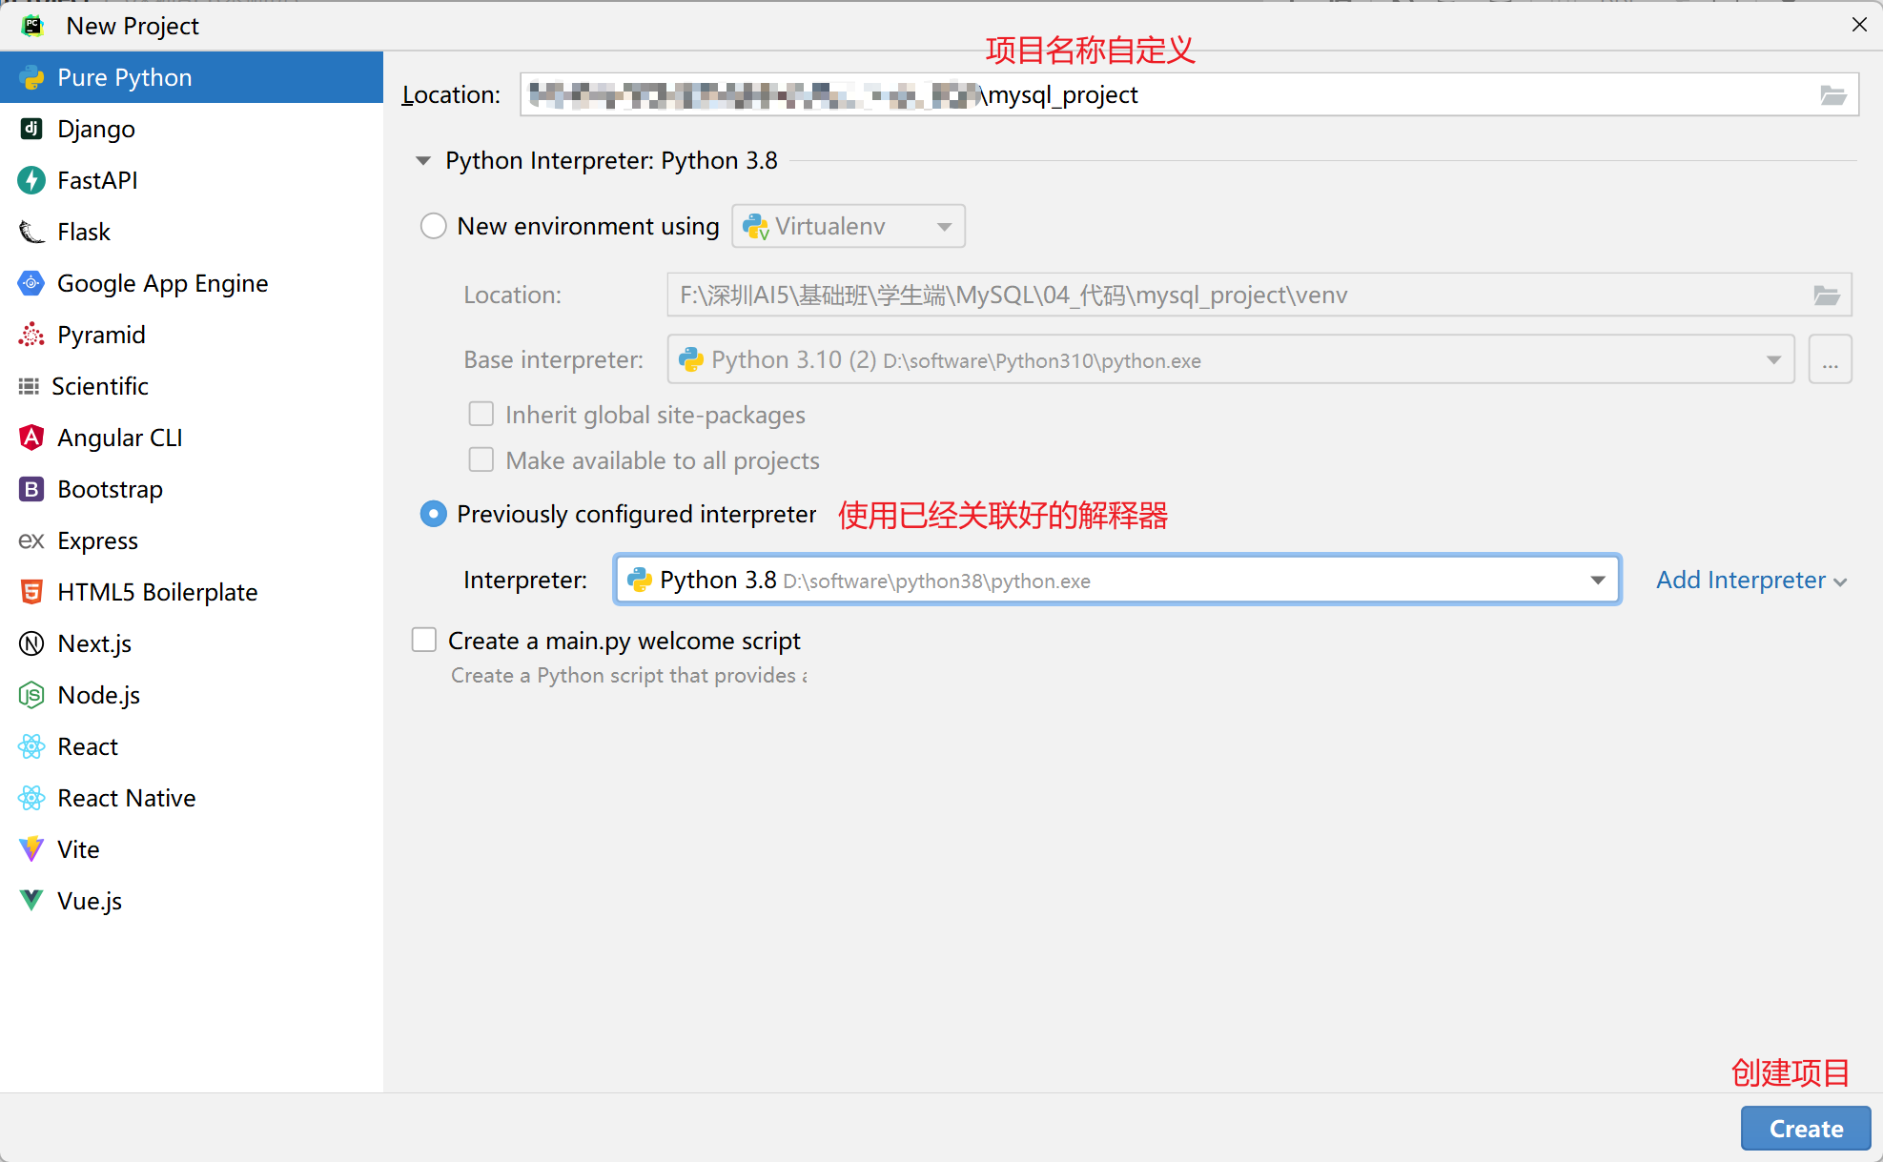Click the FastAPI lightning icon
The image size is (1883, 1162).
point(31,180)
